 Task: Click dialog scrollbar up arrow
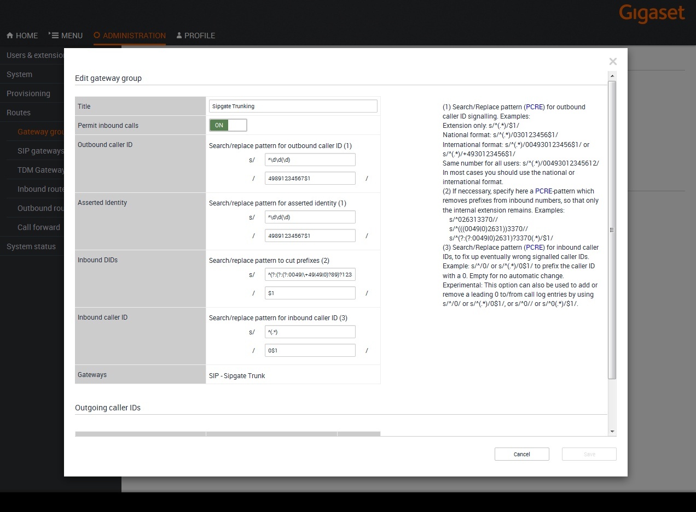[612, 76]
